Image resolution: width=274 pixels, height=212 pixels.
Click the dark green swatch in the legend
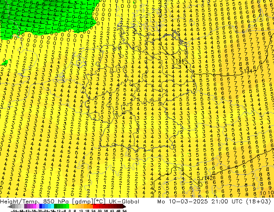[x=55, y=206]
